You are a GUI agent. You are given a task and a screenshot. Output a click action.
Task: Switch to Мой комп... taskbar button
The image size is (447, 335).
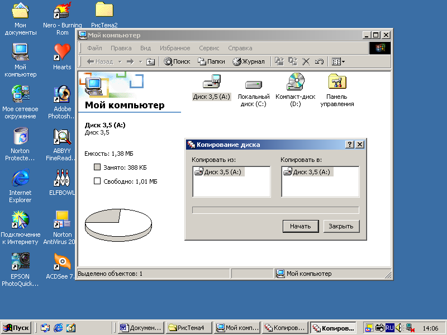pos(237,328)
